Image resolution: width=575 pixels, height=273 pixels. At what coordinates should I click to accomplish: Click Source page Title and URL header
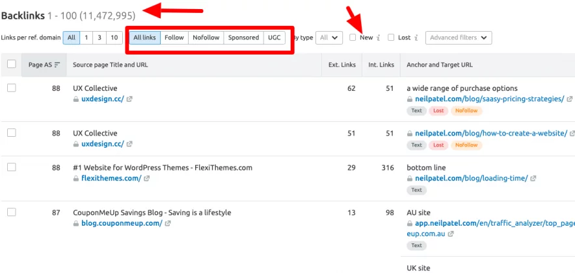(x=111, y=65)
